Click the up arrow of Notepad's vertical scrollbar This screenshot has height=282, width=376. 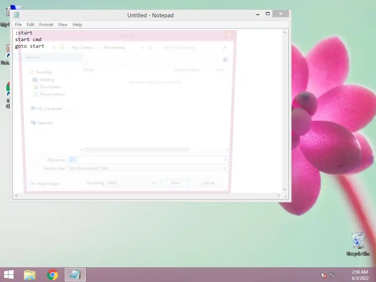[x=285, y=32]
